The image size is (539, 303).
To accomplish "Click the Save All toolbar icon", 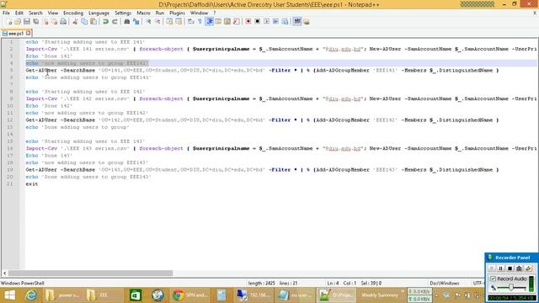I will click(x=35, y=22).
